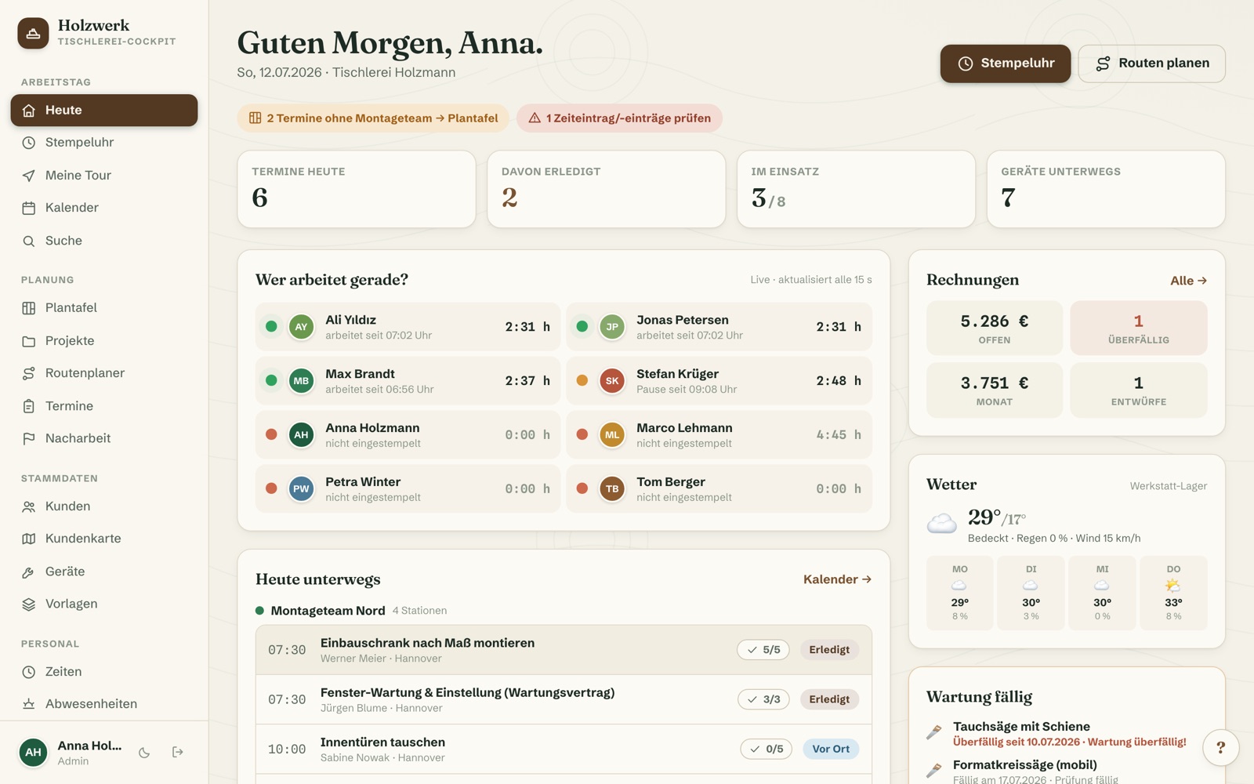
Task: Click the 0/5 checklist badge
Action: click(x=766, y=750)
